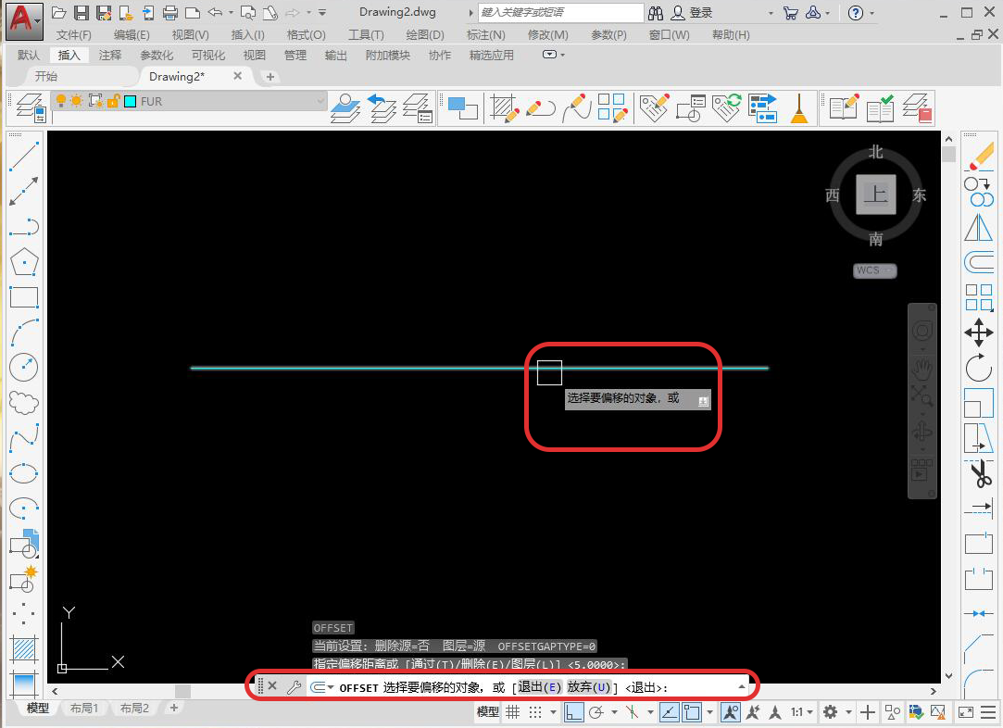Select the Rotate tool

click(x=979, y=368)
